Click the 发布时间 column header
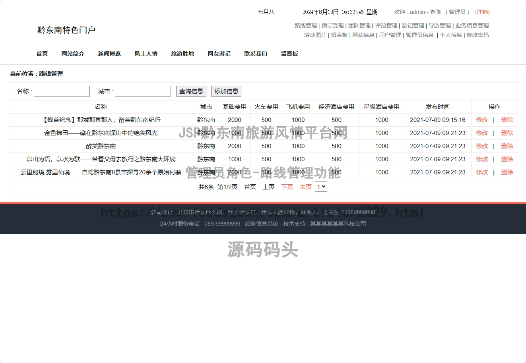The width and height of the screenshot is (526, 363). [438, 107]
